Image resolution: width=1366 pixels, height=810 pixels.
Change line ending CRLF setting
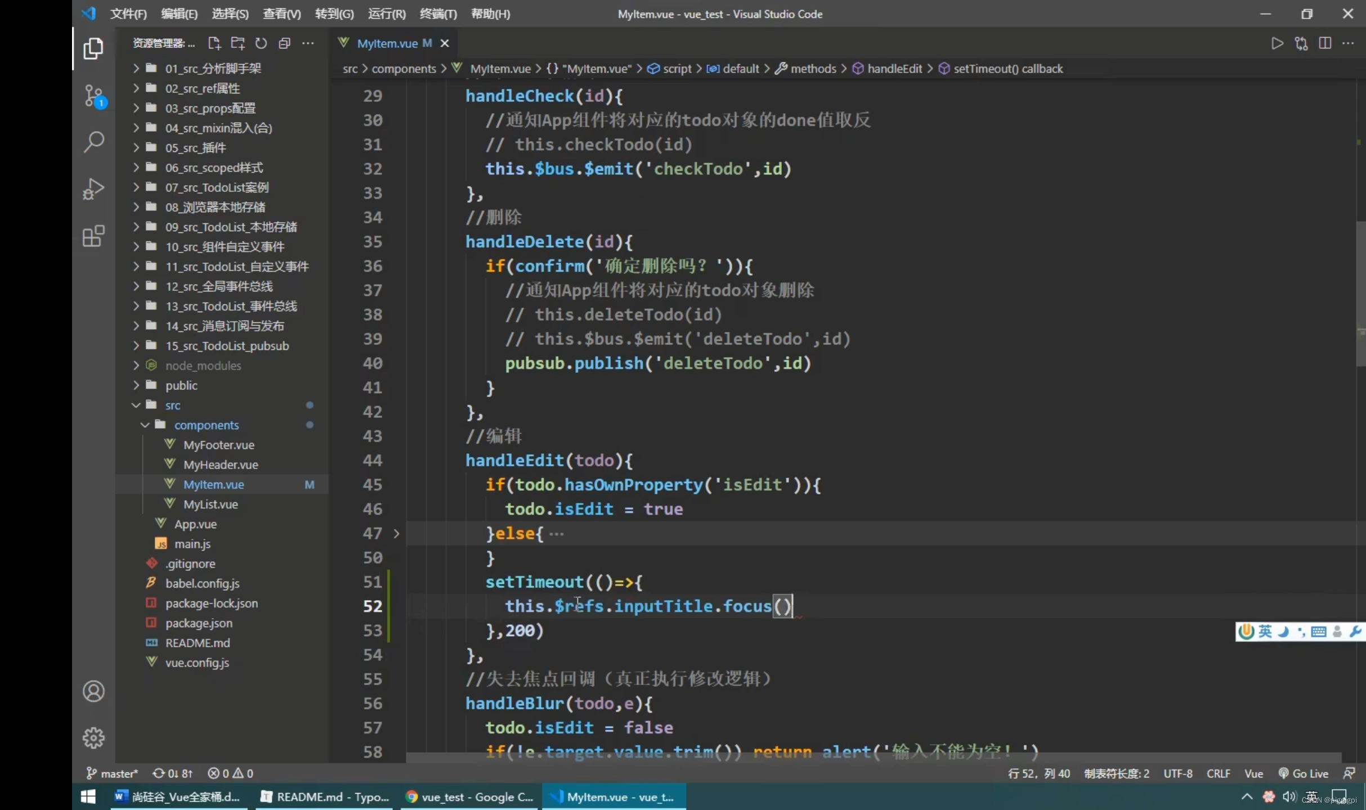point(1218,773)
